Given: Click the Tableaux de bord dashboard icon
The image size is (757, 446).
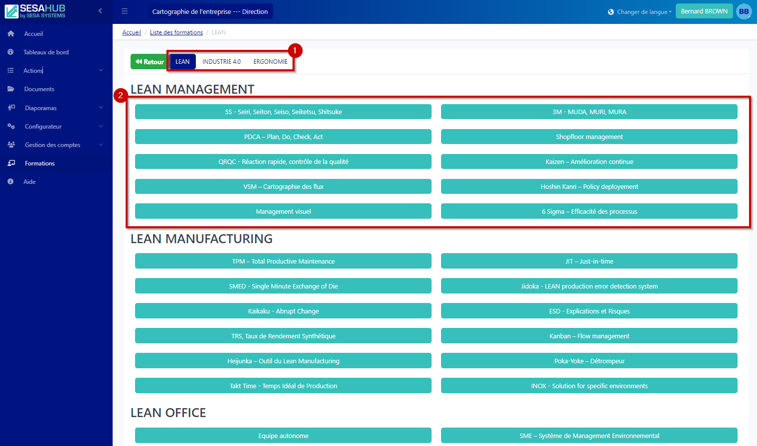Looking at the screenshot, I should coord(11,52).
